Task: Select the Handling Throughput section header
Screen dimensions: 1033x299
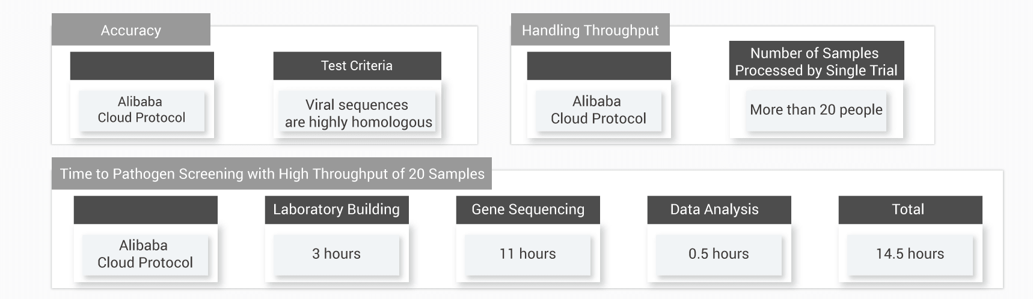Action: tap(590, 30)
